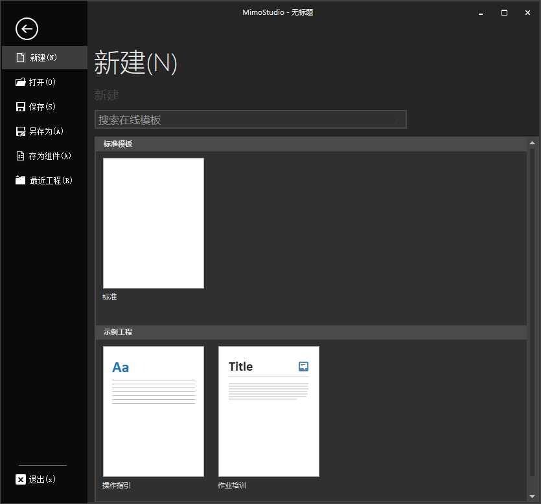Open the 操作指引 sample project thumbnail
The height and width of the screenshot is (504, 541).
[154, 411]
